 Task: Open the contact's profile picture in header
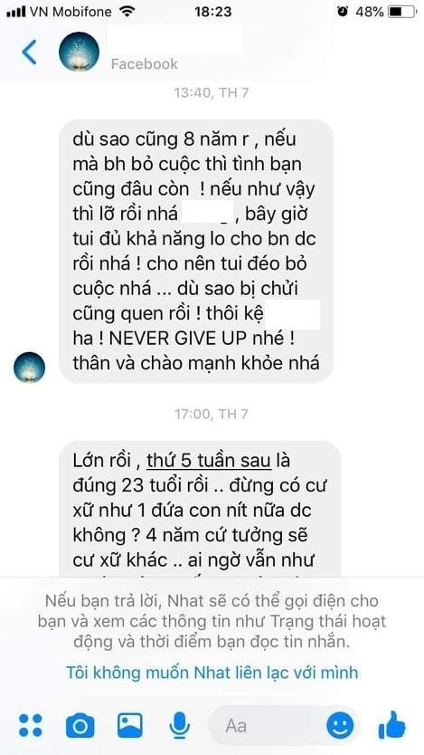[80, 52]
